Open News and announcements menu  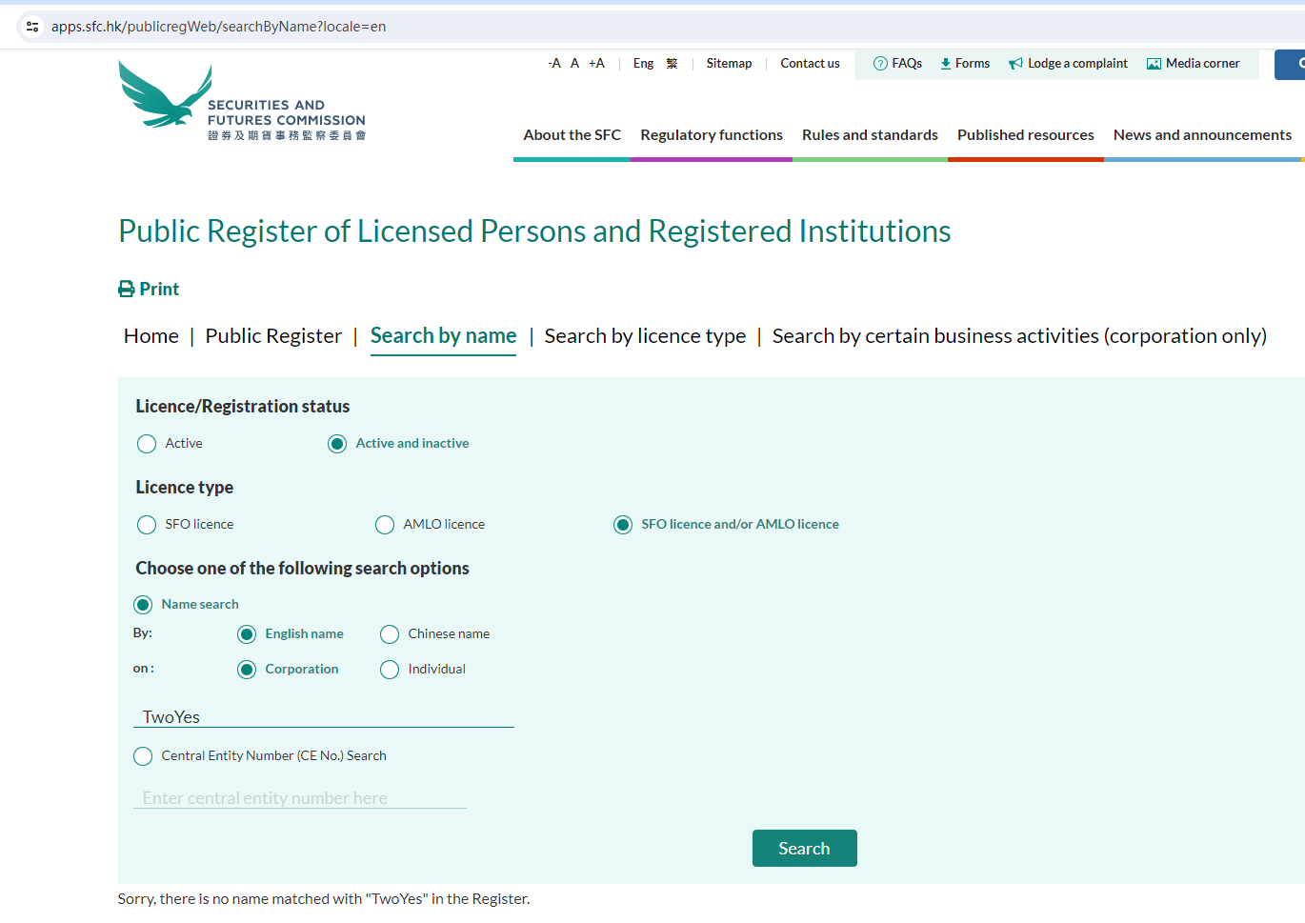click(x=1202, y=135)
